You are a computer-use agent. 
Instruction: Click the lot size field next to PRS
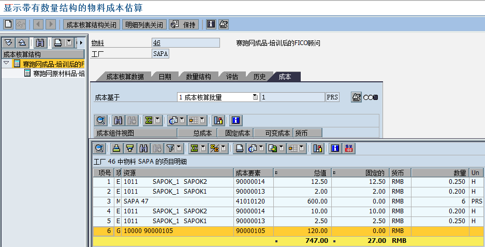coord(292,97)
